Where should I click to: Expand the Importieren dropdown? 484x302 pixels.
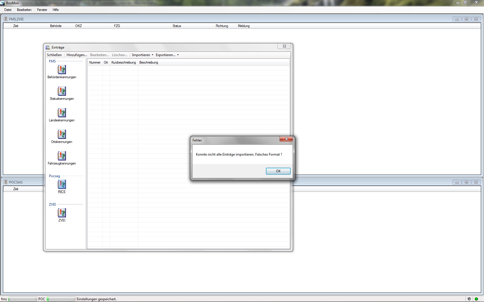tap(142, 55)
